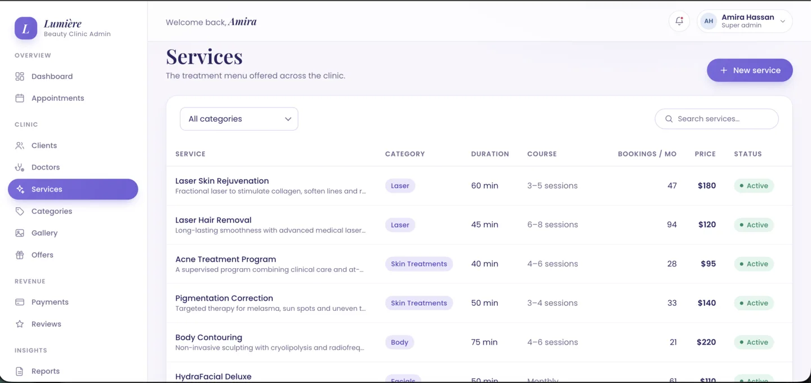The height and width of the screenshot is (383, 811).
Task: Click Active status of Laser Skin Rejuvenation
Action: pos(754,186)
